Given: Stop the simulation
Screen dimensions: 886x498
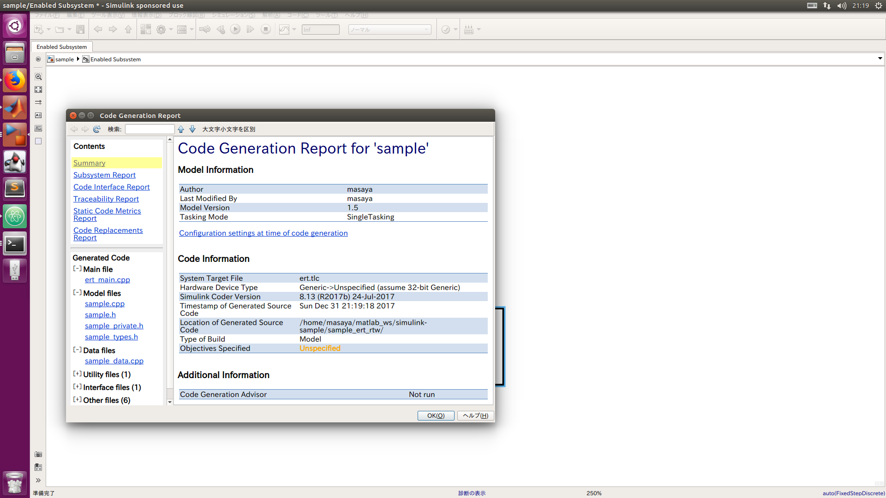Looking at the screenshot, I should point(266,29).
